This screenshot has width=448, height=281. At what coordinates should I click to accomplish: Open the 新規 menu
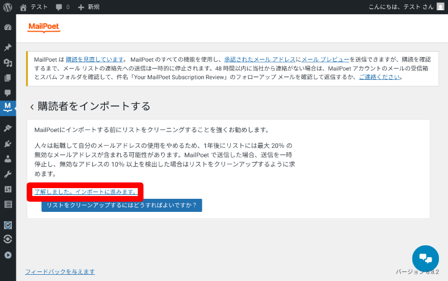(89, 7)
